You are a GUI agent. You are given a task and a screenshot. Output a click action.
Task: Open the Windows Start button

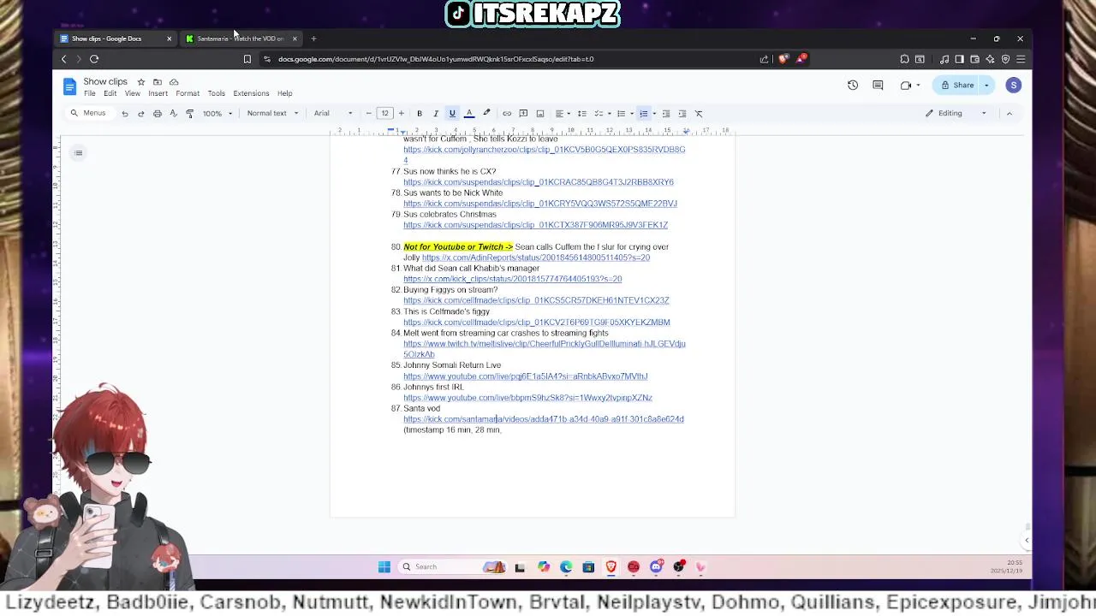coord(384,566)
